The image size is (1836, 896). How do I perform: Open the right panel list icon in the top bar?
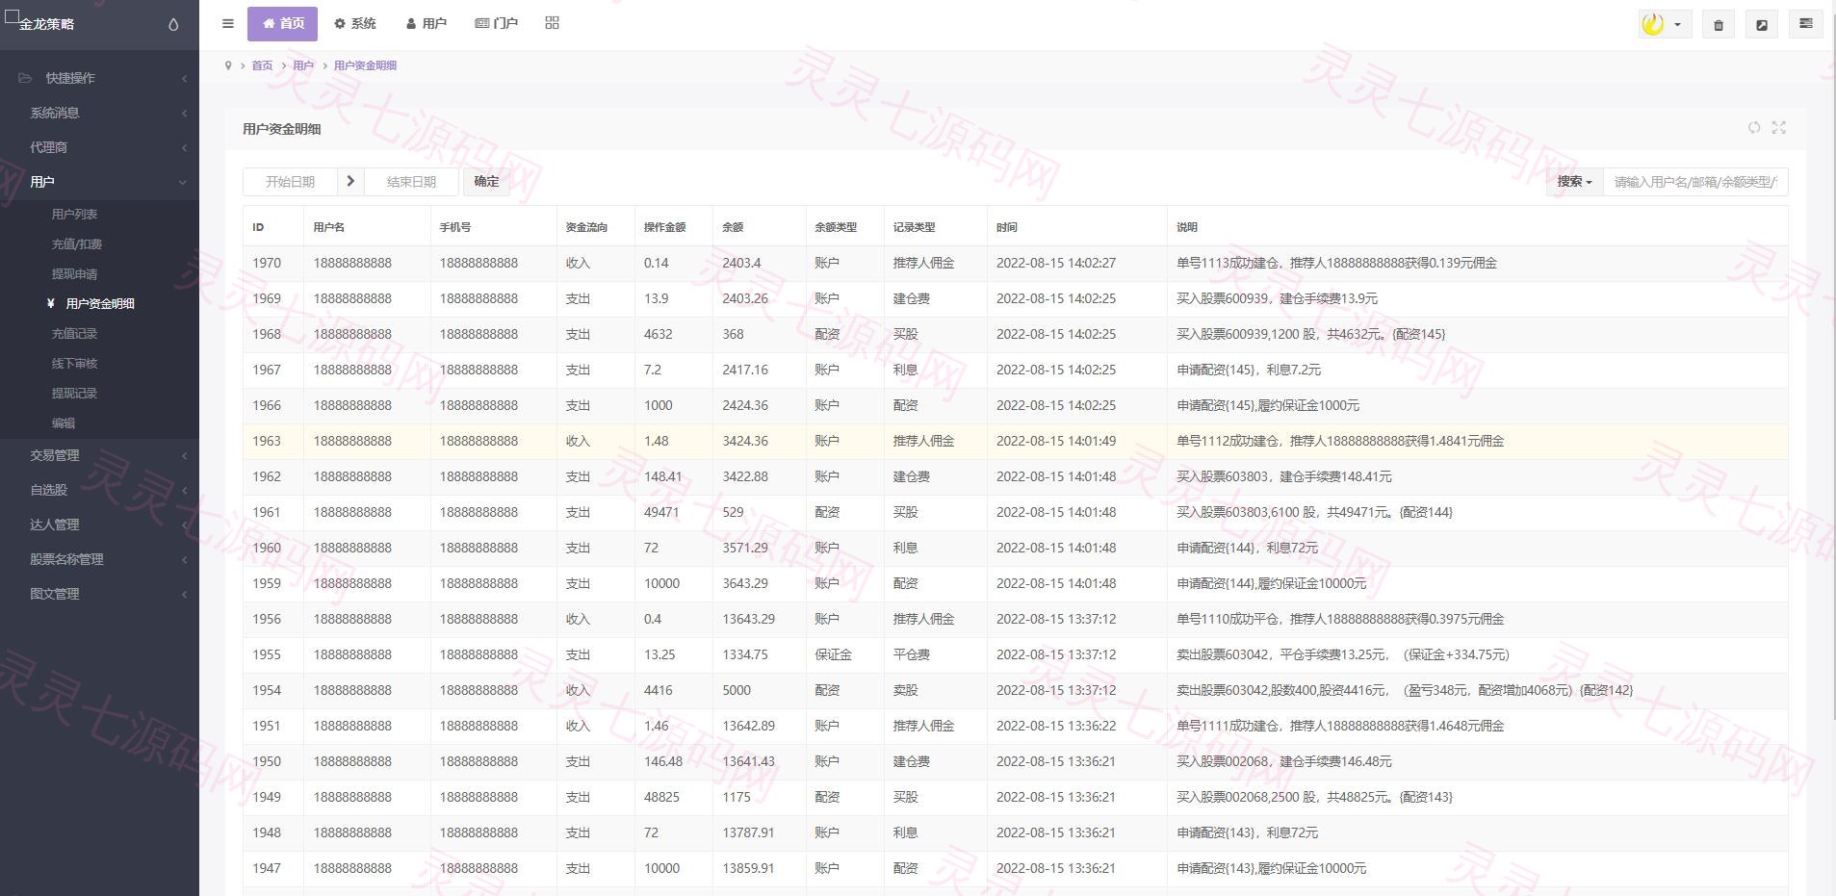(x=1806, y=24)
